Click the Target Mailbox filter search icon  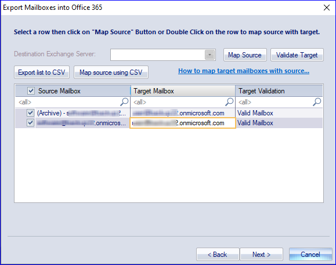pyautogui.click(x=229, y=102)
